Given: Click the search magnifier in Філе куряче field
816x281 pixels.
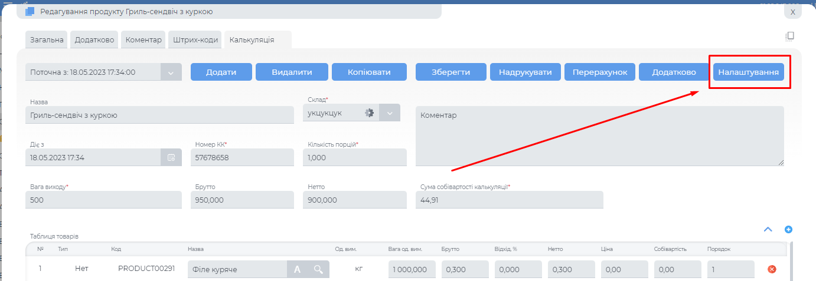Looking at the screenshot, I should [x=318, y=269].
